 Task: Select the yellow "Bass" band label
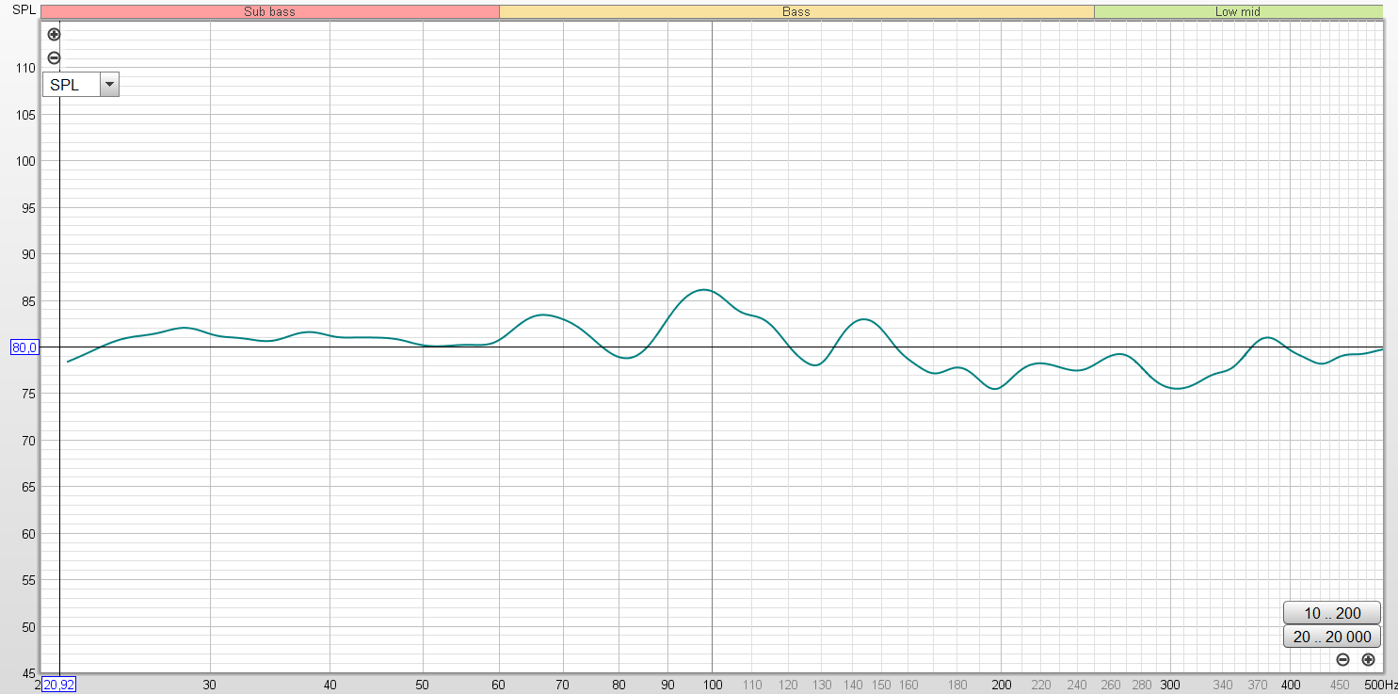point(796,11)
